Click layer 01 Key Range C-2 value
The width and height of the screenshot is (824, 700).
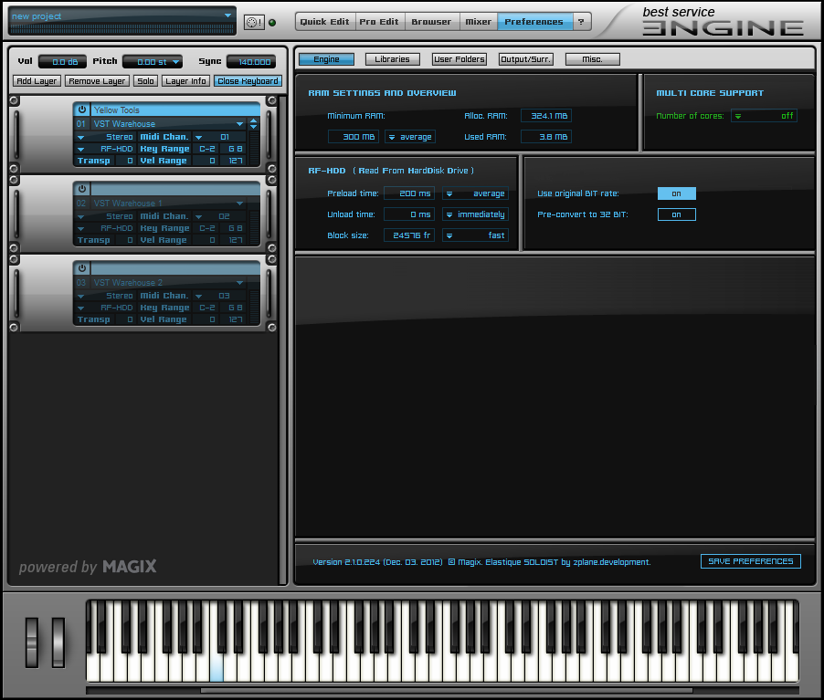pyautogui.click(x=207, y=149)
